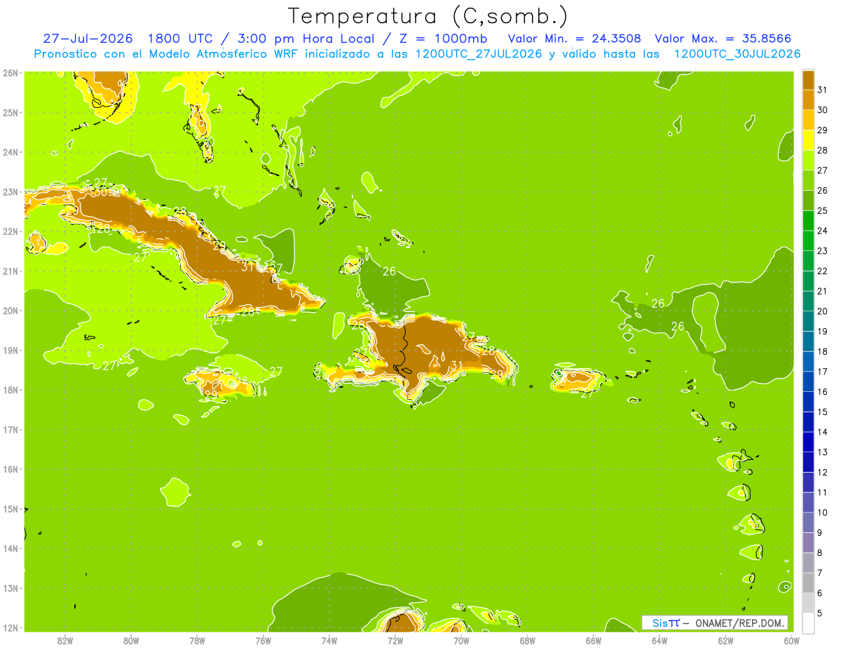Click the '14N' latitude axis label
This screenshot has width=841, height=650.
(x=10, y=548)
